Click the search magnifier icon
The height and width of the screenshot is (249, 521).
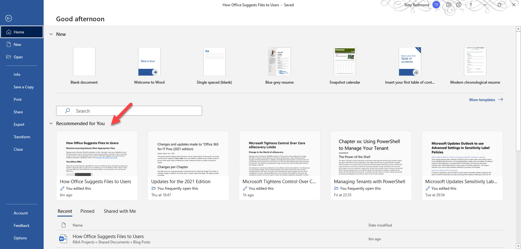67,111
